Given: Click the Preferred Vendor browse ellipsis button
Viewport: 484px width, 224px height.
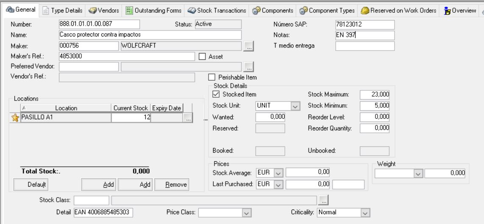Looking at the screenshot, I should pyautogui.click(x=249, y=67).
